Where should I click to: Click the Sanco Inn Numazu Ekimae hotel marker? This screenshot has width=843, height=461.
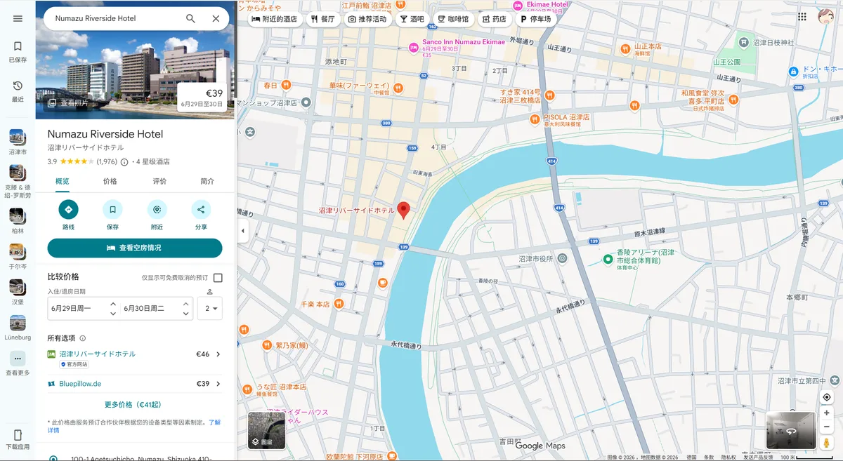pos(414,48)
